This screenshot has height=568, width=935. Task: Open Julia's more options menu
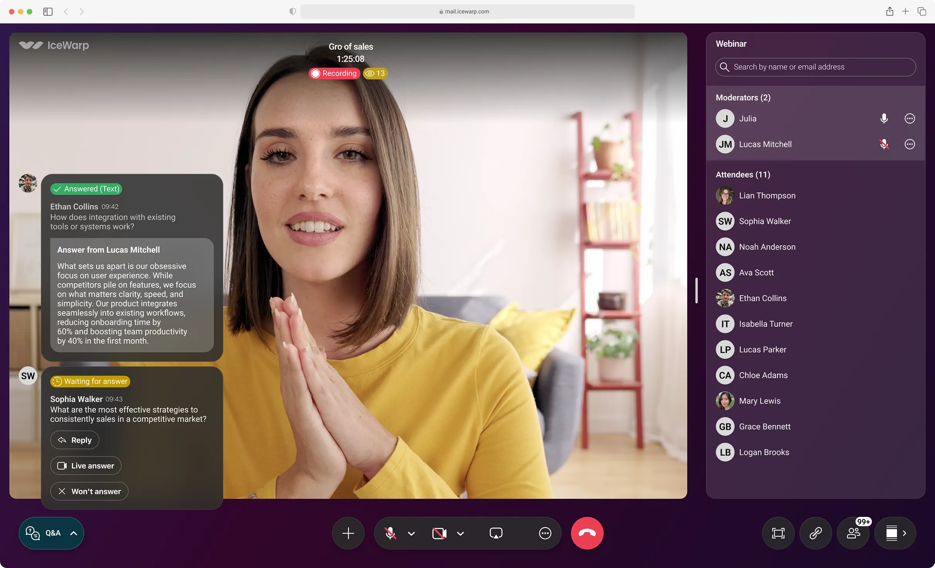pos(909,118)
